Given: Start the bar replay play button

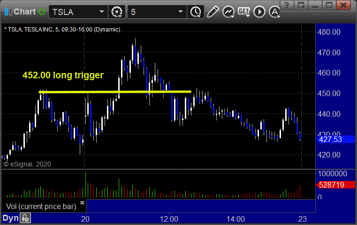Looking at the screenshot, I should point(259,12).
